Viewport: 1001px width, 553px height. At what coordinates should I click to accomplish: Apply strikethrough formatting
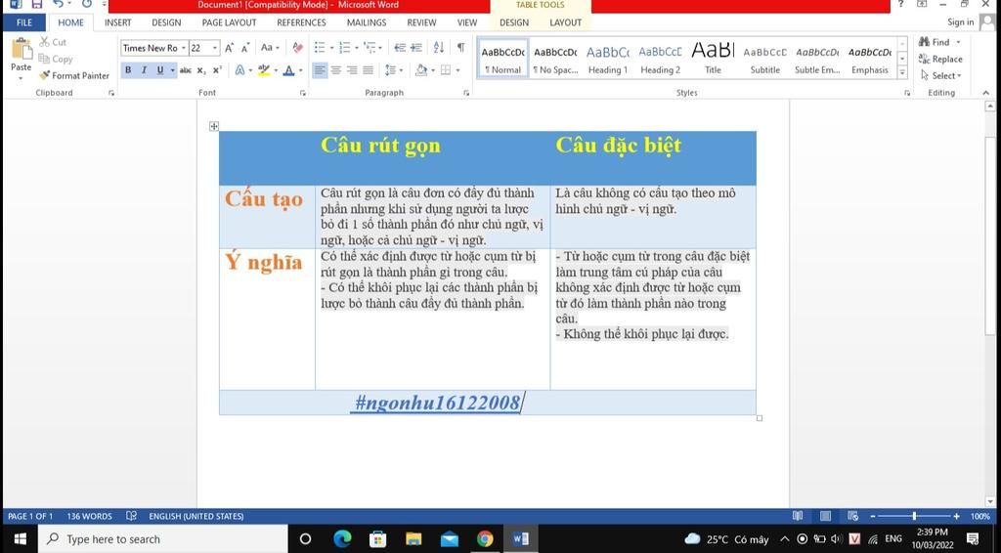pos(185,70)
